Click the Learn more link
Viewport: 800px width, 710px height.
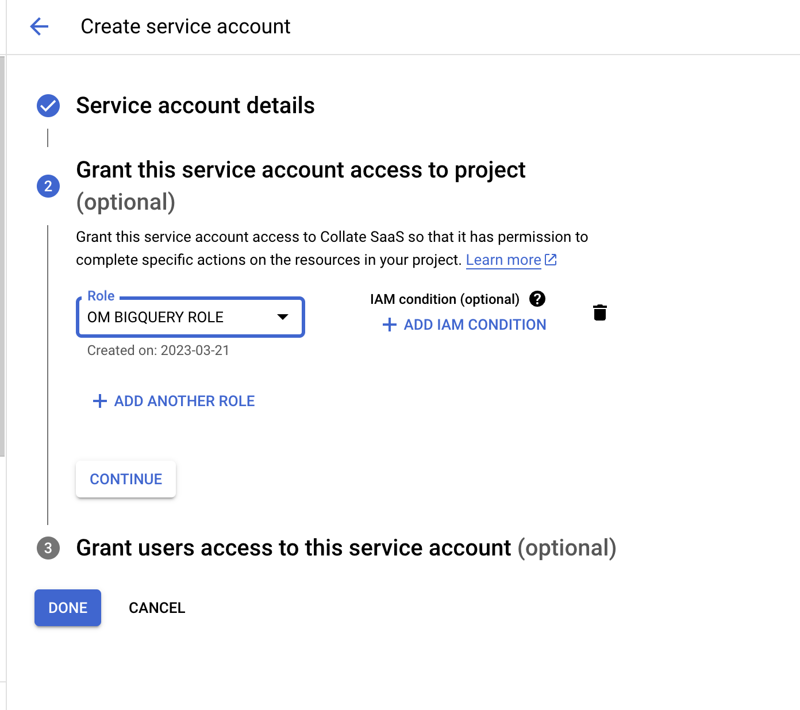coord(503,260)
